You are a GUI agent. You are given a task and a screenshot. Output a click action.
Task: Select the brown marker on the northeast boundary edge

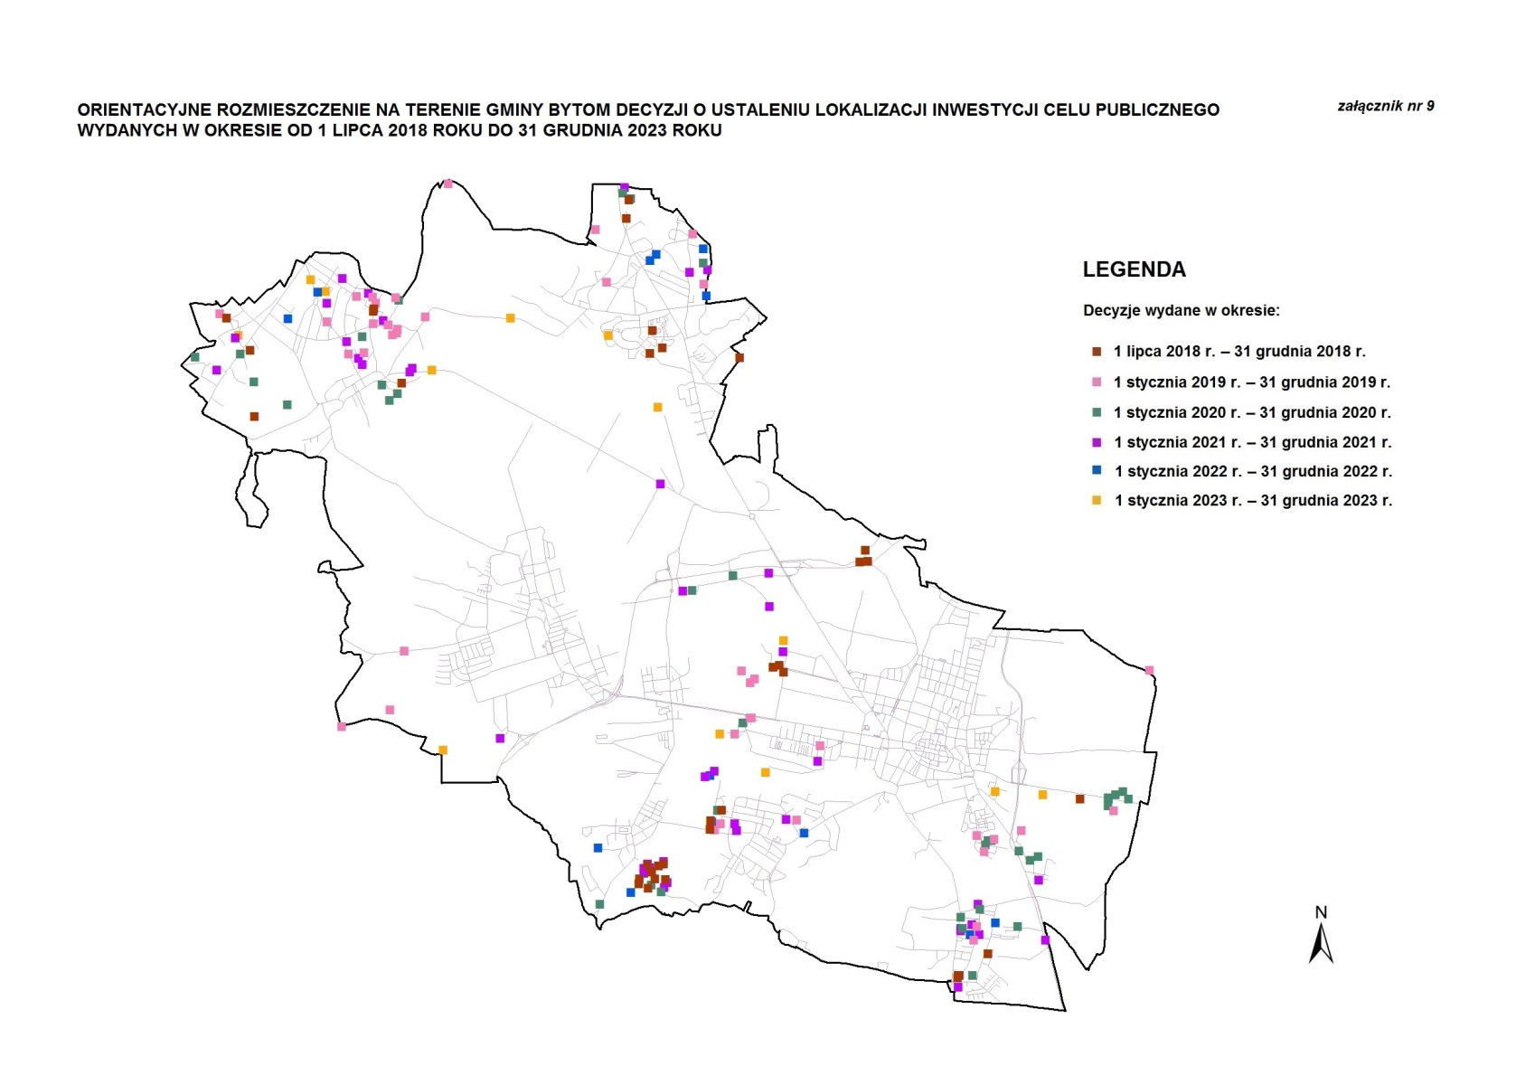click(x=739, y=358)
